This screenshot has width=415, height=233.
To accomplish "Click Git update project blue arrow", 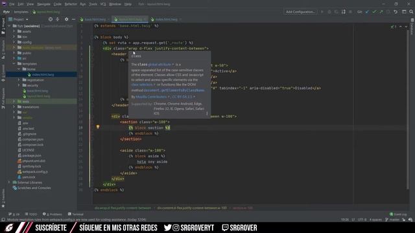I will click(x=367, y=12).
